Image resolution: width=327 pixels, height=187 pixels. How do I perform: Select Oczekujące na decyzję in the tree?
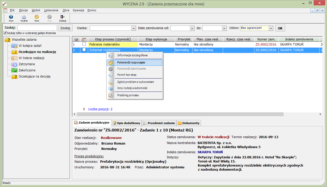[x=34, y=76]
